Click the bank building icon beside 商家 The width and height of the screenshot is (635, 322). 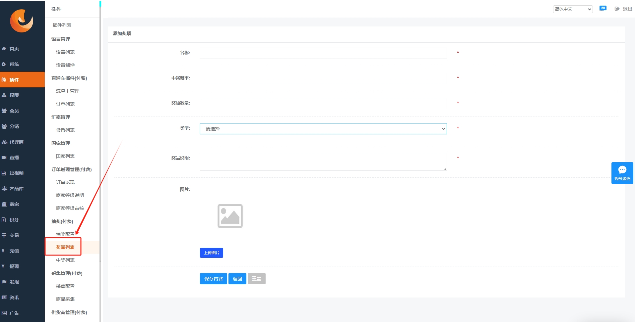(x=4, y=204)
